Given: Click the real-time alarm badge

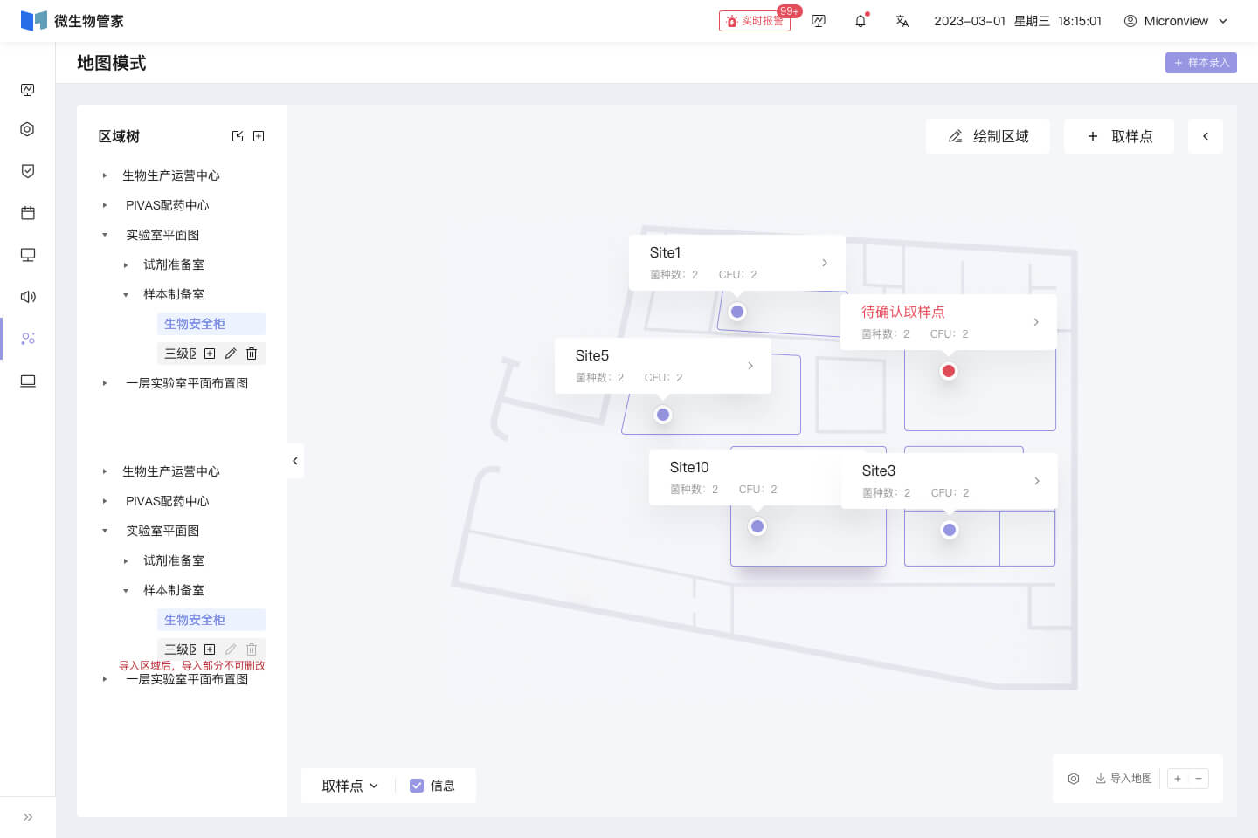Looking at the screenshot, I should coord(755,21).
